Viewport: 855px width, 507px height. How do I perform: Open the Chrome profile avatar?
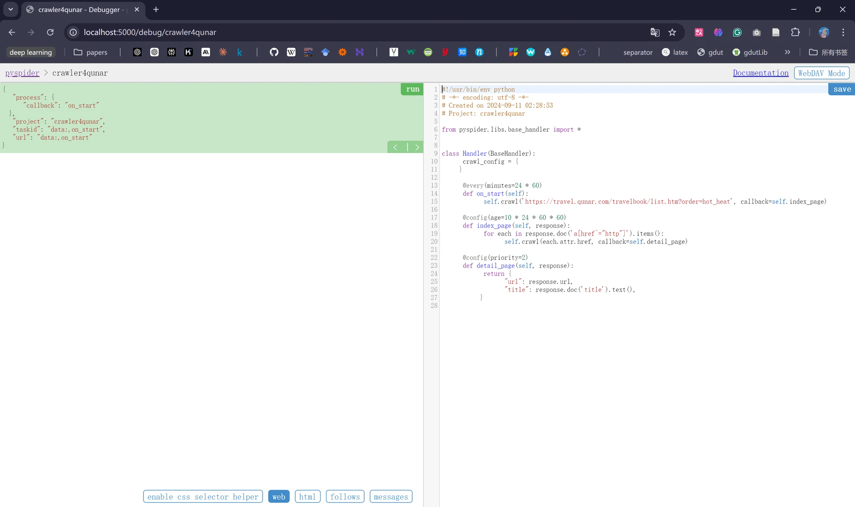click(x=824, y=32)
